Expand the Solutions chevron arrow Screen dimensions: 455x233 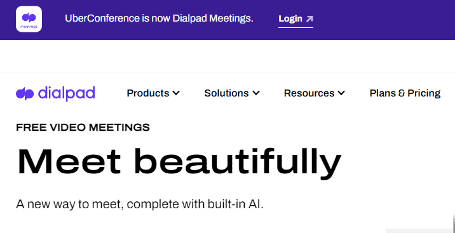coord(255,93)
